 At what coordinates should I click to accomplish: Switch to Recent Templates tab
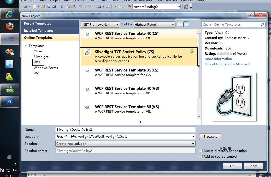point(50,23)
